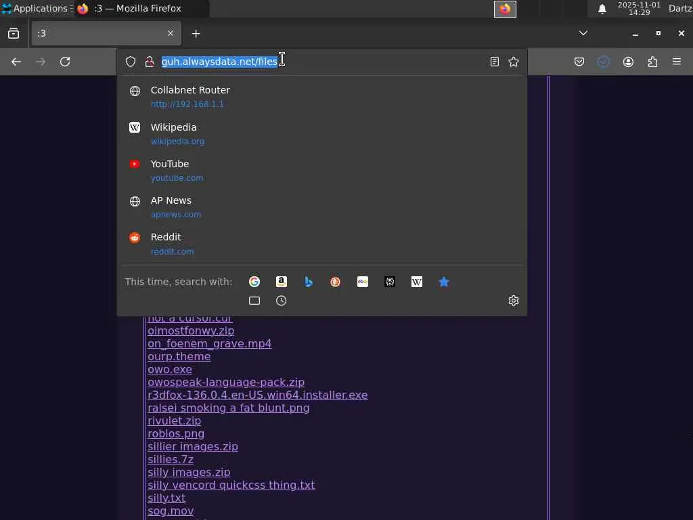Open silly images.zip link

189,472
